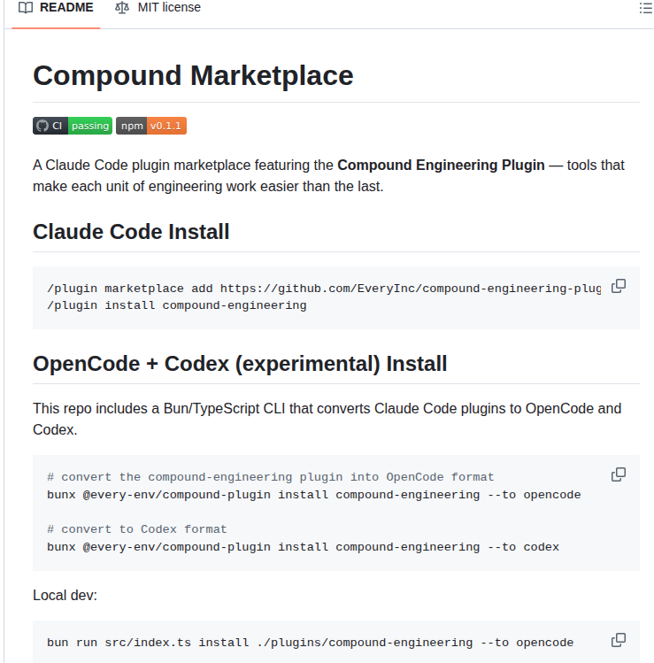
Task: Click the scale icon beside MIT license
Action: [x=122, y=8]
